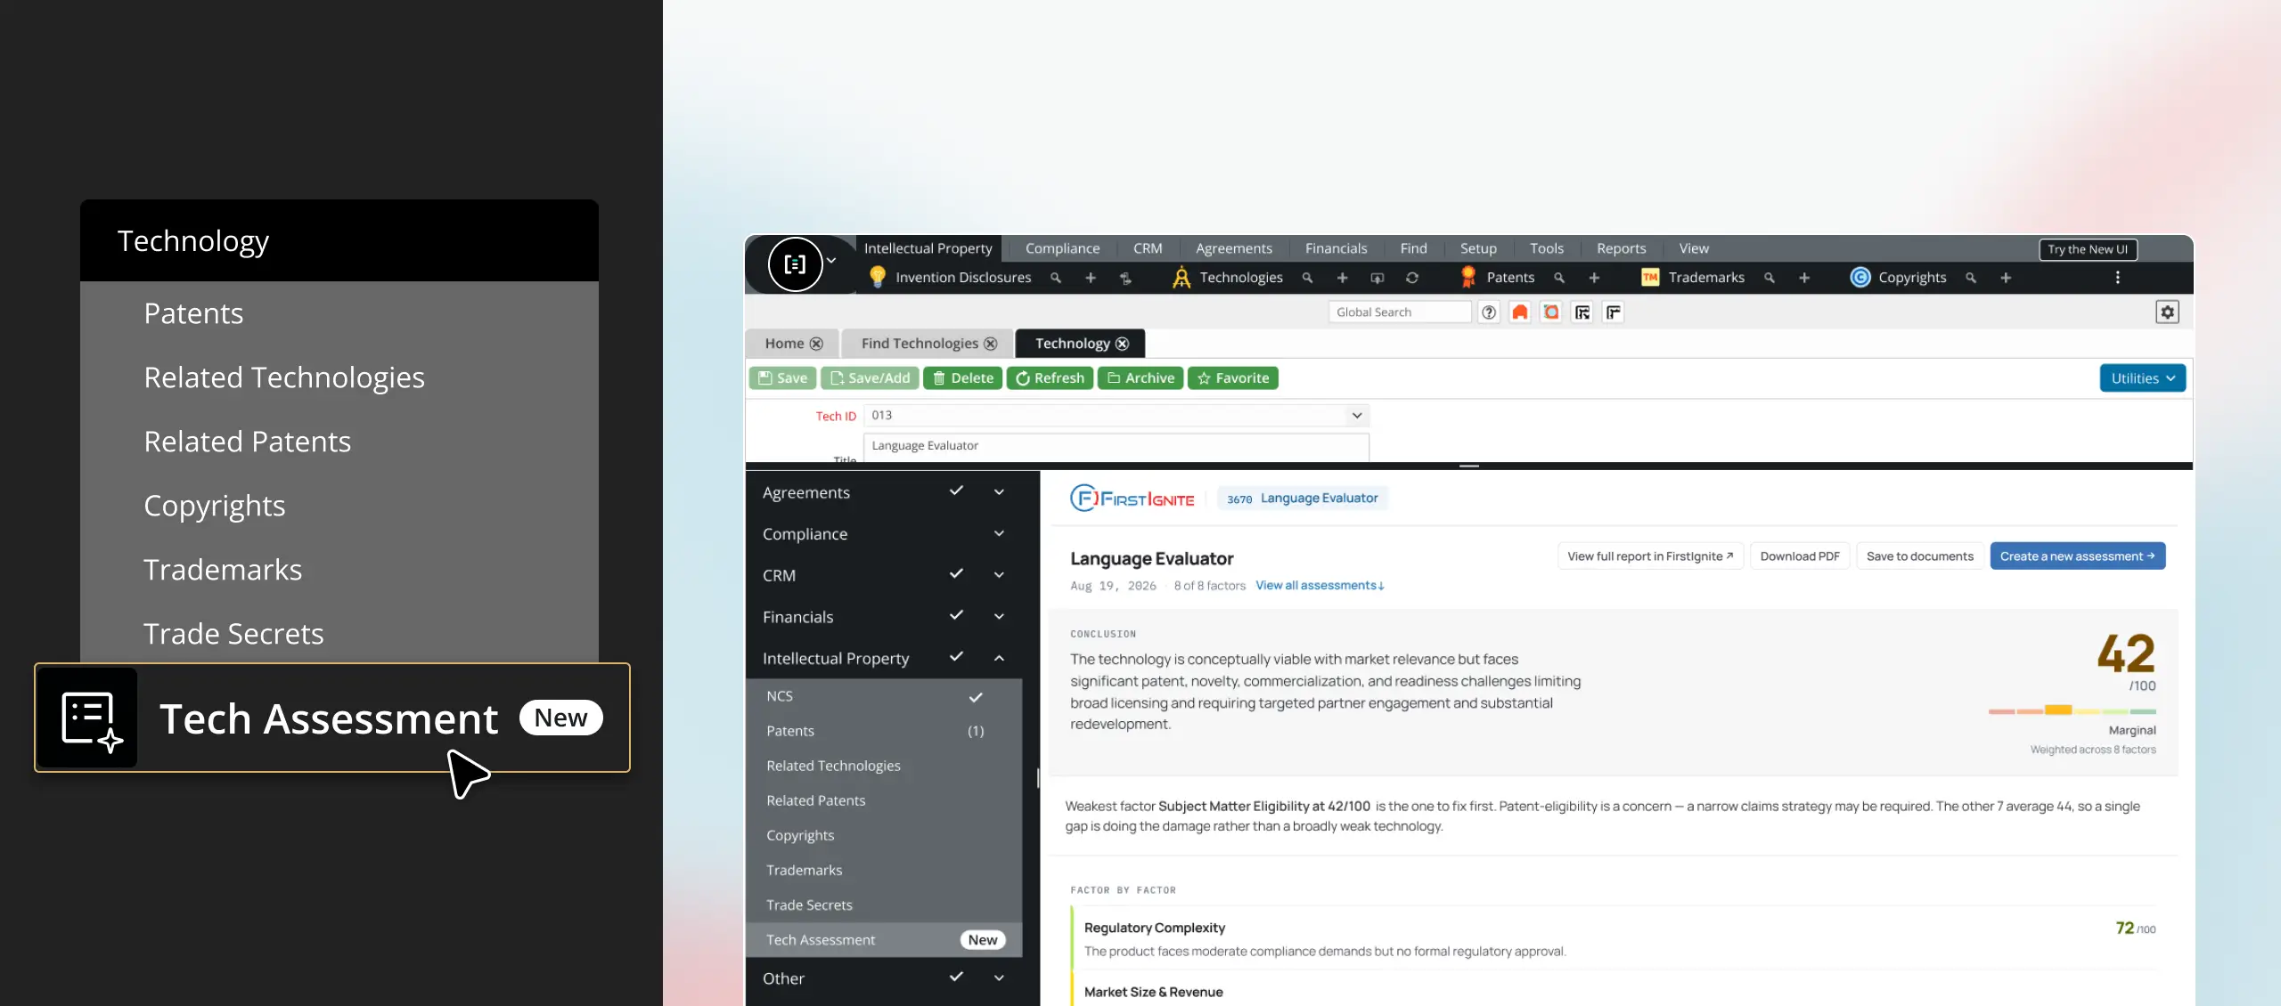
Task: Expand the Compliance section chevron
Action: 999,533
